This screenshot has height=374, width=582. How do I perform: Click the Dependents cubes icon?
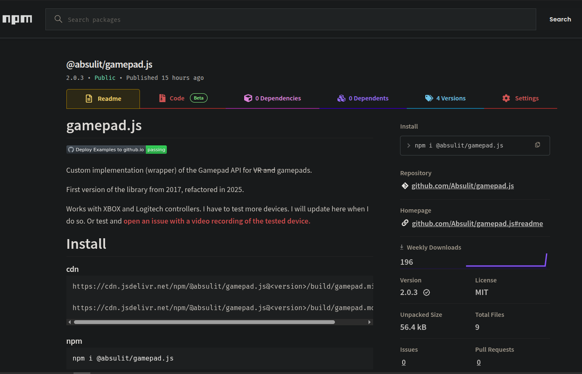341,98
